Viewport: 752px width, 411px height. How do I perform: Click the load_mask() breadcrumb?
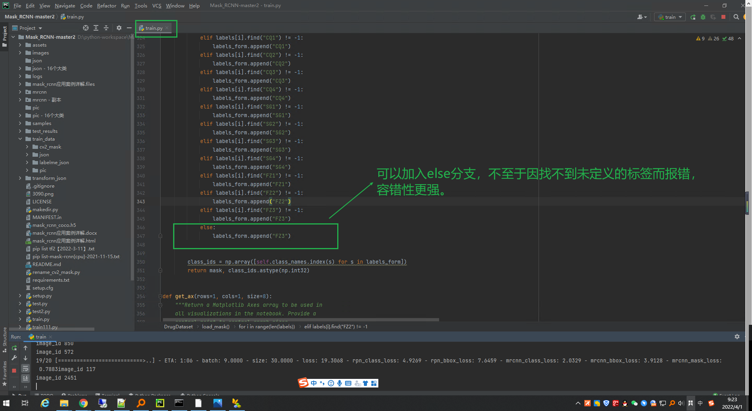click(215, 326)
